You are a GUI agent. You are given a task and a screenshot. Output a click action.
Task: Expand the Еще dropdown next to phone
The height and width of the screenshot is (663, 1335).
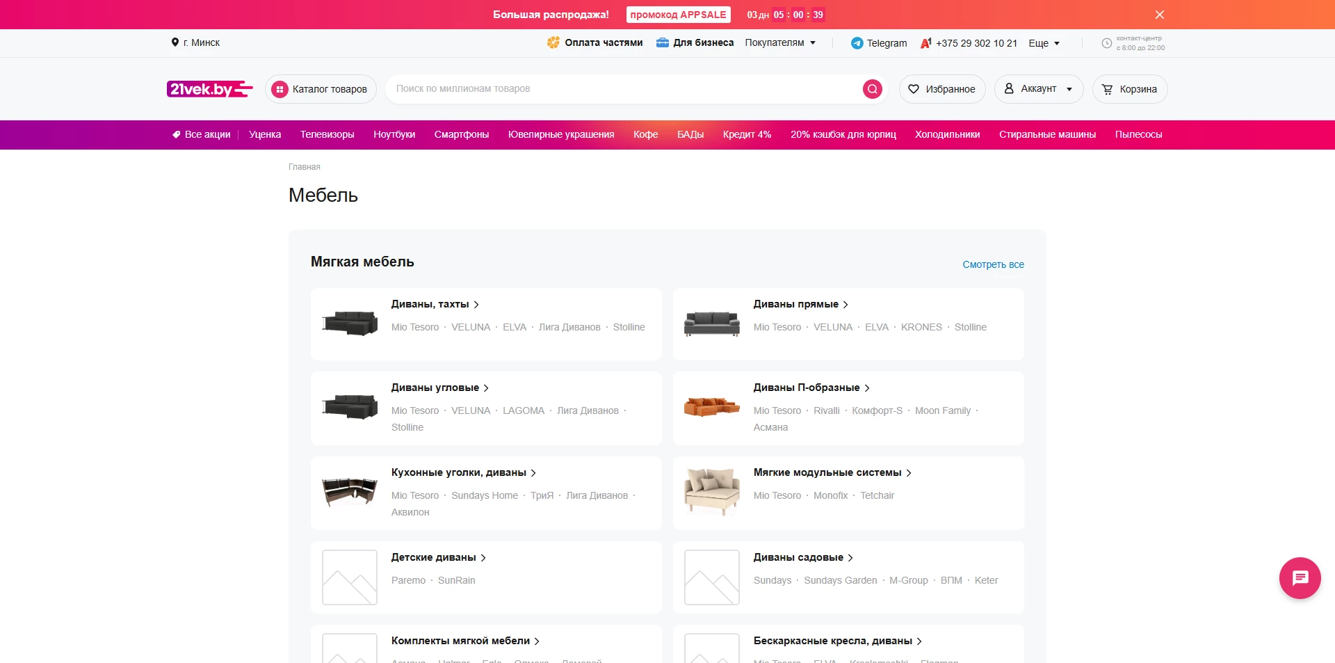coord(1044,43)
